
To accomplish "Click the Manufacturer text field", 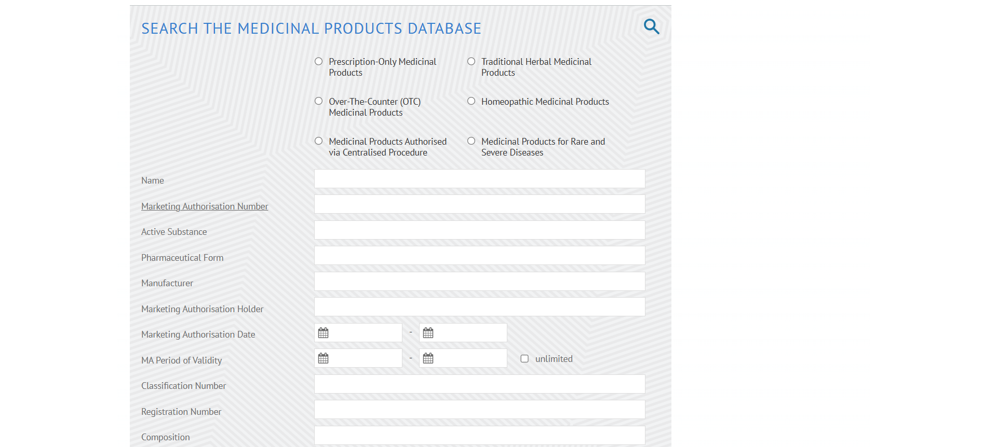I will coord(479,282).
